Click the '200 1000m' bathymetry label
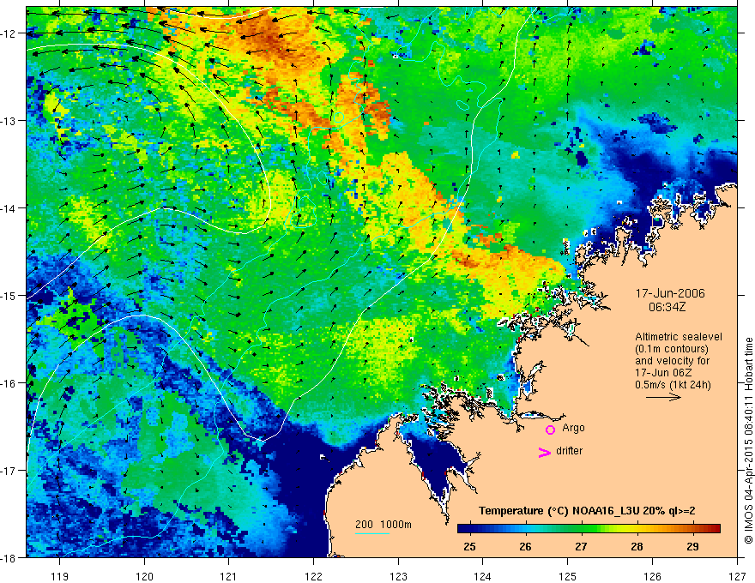755x583 pixels. [x=384, y=525]
